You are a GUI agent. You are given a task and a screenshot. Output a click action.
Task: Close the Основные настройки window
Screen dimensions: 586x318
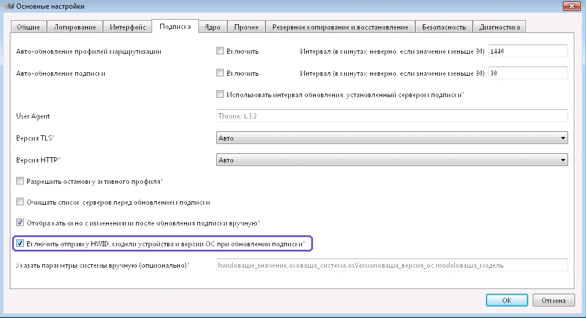click(x=572, y=6)
